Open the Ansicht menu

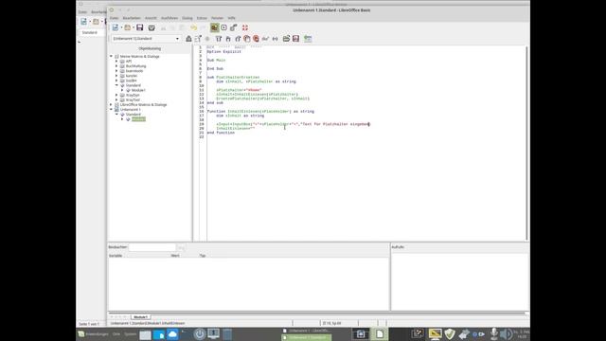click(x=151, y=18)
